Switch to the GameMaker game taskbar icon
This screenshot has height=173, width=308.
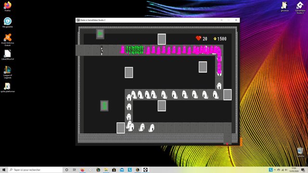point(145,170)
